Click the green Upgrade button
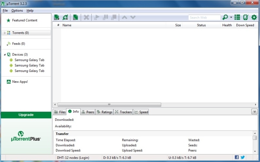This screenshot has width=260, height=162. coord(26,115)
